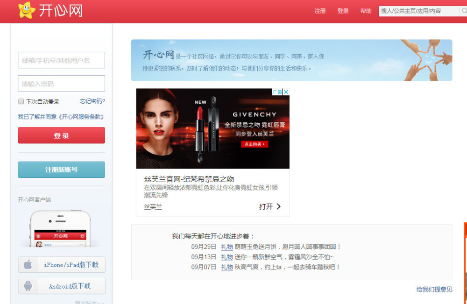The height and width of the screenshot is (304, 467).
Task: Click the blue 开心网 intro banner
Action: [291, 60]
